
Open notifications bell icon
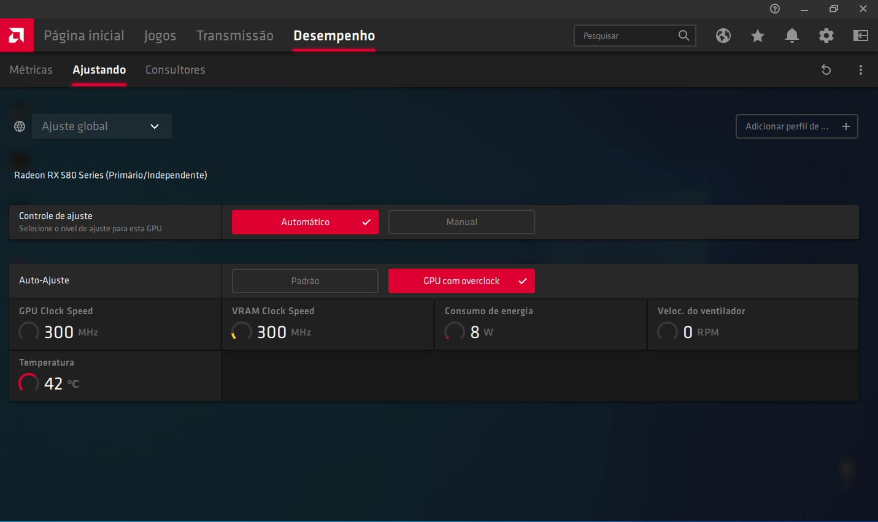792,36
